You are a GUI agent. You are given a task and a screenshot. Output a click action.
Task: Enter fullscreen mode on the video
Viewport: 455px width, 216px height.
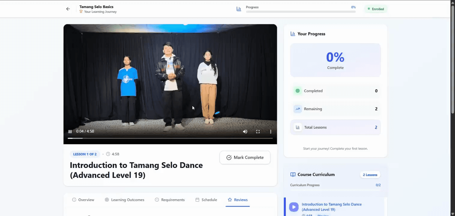pos(258,131)
